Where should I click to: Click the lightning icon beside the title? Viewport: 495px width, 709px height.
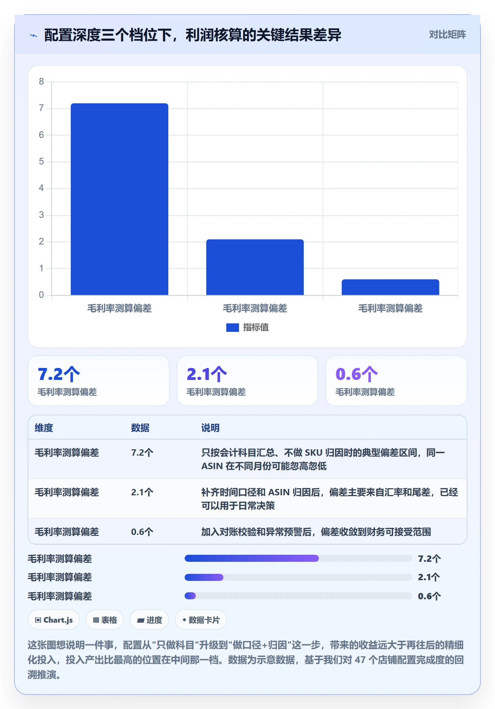pyautogui.click(x=34, y=35)
